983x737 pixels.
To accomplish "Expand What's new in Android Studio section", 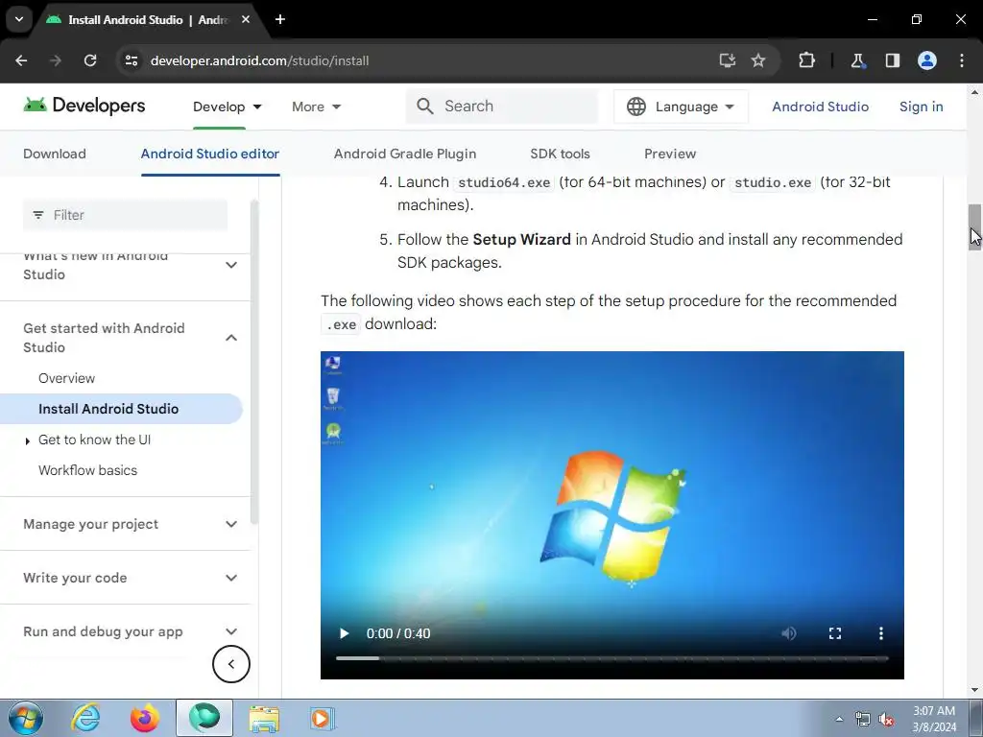I will tap(231, 265).
